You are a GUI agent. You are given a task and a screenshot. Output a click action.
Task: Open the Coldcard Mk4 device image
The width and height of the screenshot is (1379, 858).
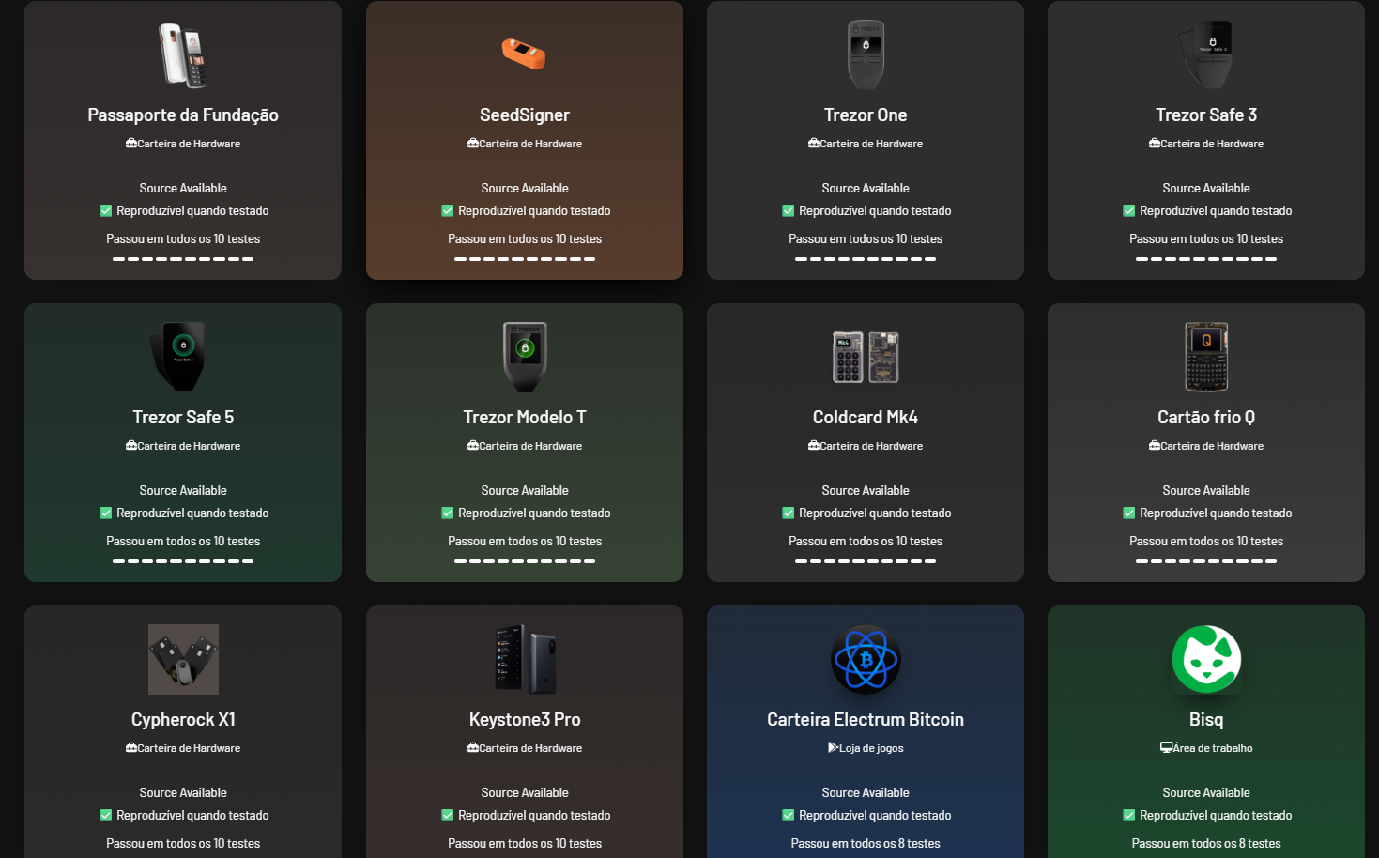[x=866, y=357]
